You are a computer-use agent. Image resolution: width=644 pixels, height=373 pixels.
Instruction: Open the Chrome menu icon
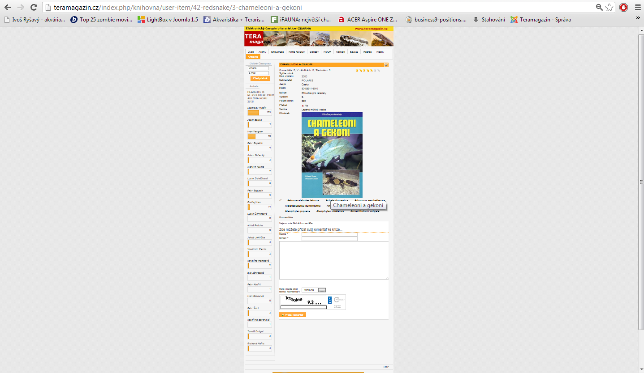[637, 7]
